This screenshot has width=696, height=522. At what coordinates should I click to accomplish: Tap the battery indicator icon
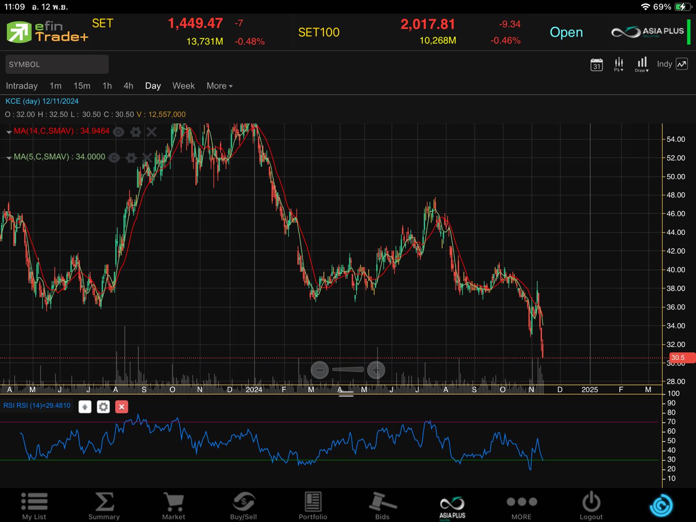683,7
